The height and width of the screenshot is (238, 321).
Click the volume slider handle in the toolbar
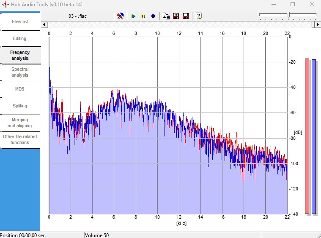289,15
